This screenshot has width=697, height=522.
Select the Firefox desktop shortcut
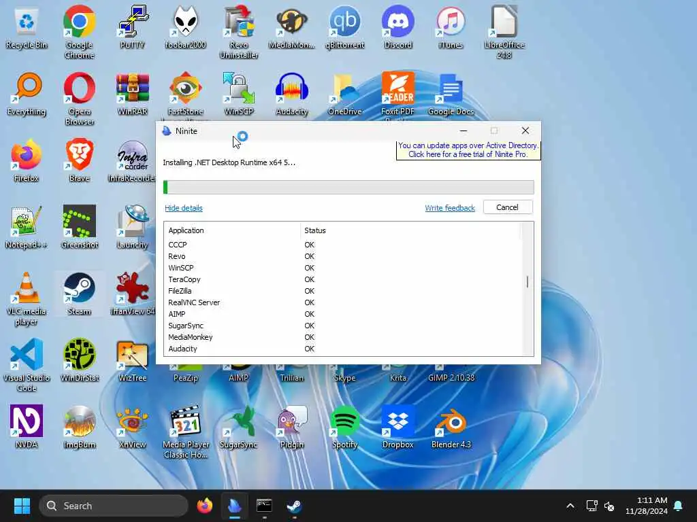27,160
